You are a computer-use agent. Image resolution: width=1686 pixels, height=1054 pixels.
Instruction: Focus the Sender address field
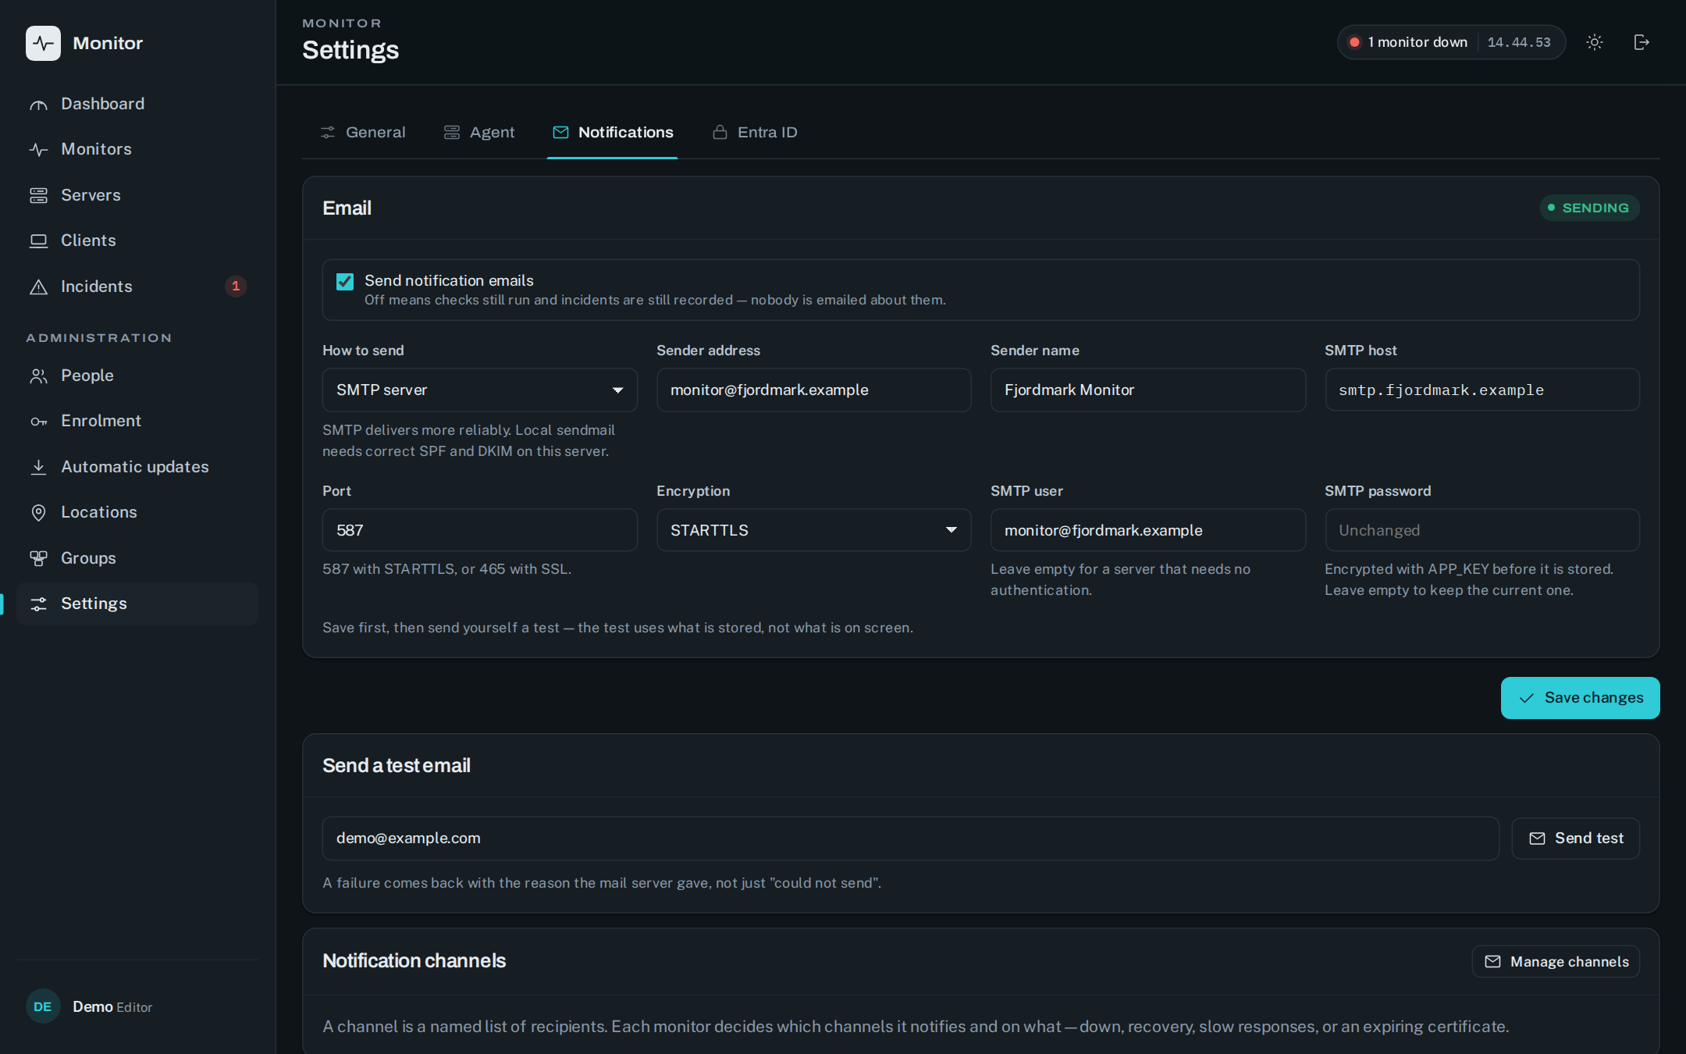pyautogui.click(x=814, y=390)
